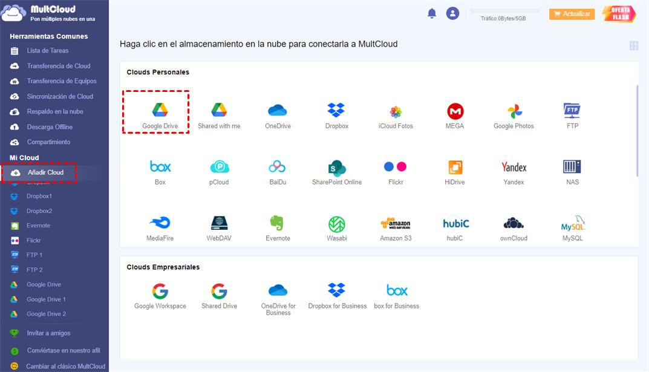The image size is (649, 372).
Task: Select WebDAV storage
Action: (x=219, y=228)
